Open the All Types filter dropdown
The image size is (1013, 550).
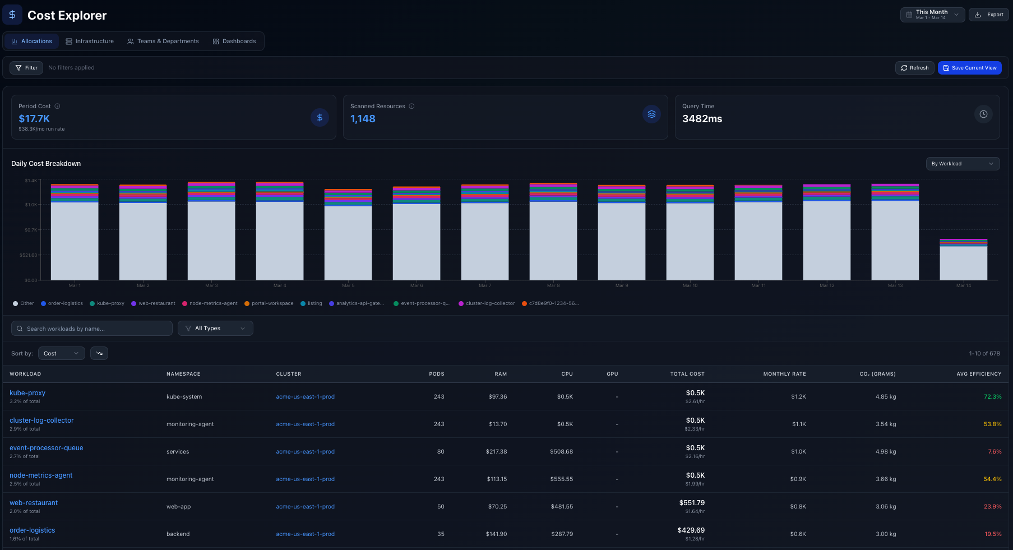215,329
